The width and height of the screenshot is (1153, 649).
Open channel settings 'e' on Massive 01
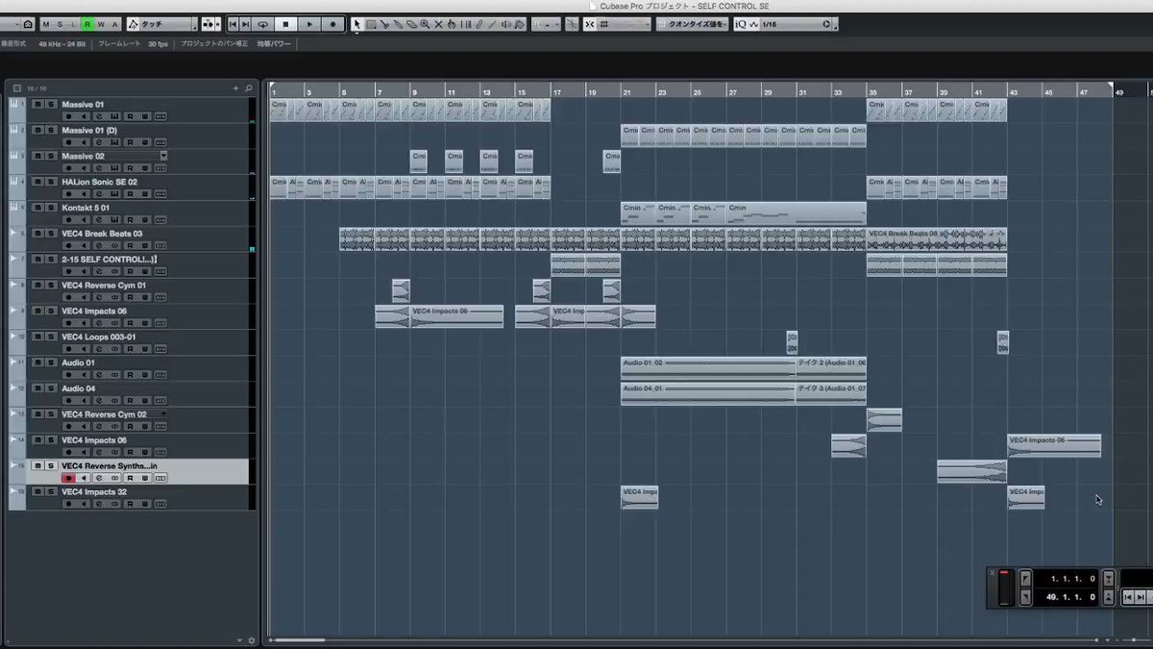click(x=99, y=116)
